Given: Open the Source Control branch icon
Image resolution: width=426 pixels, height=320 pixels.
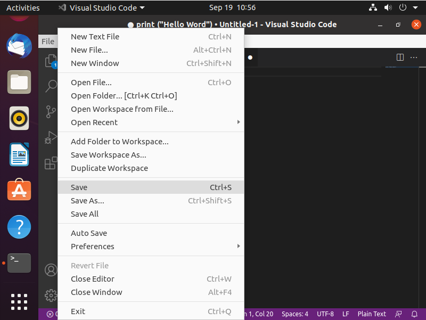Looking at the screenshot, I should (x=51, y=112).
